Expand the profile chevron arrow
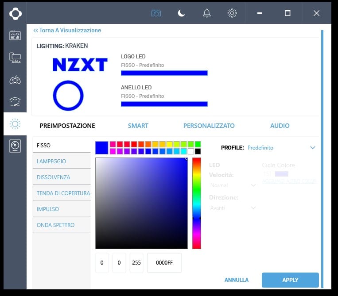The height and width of the screenshot is (296, 338). (x=313, y=148)
